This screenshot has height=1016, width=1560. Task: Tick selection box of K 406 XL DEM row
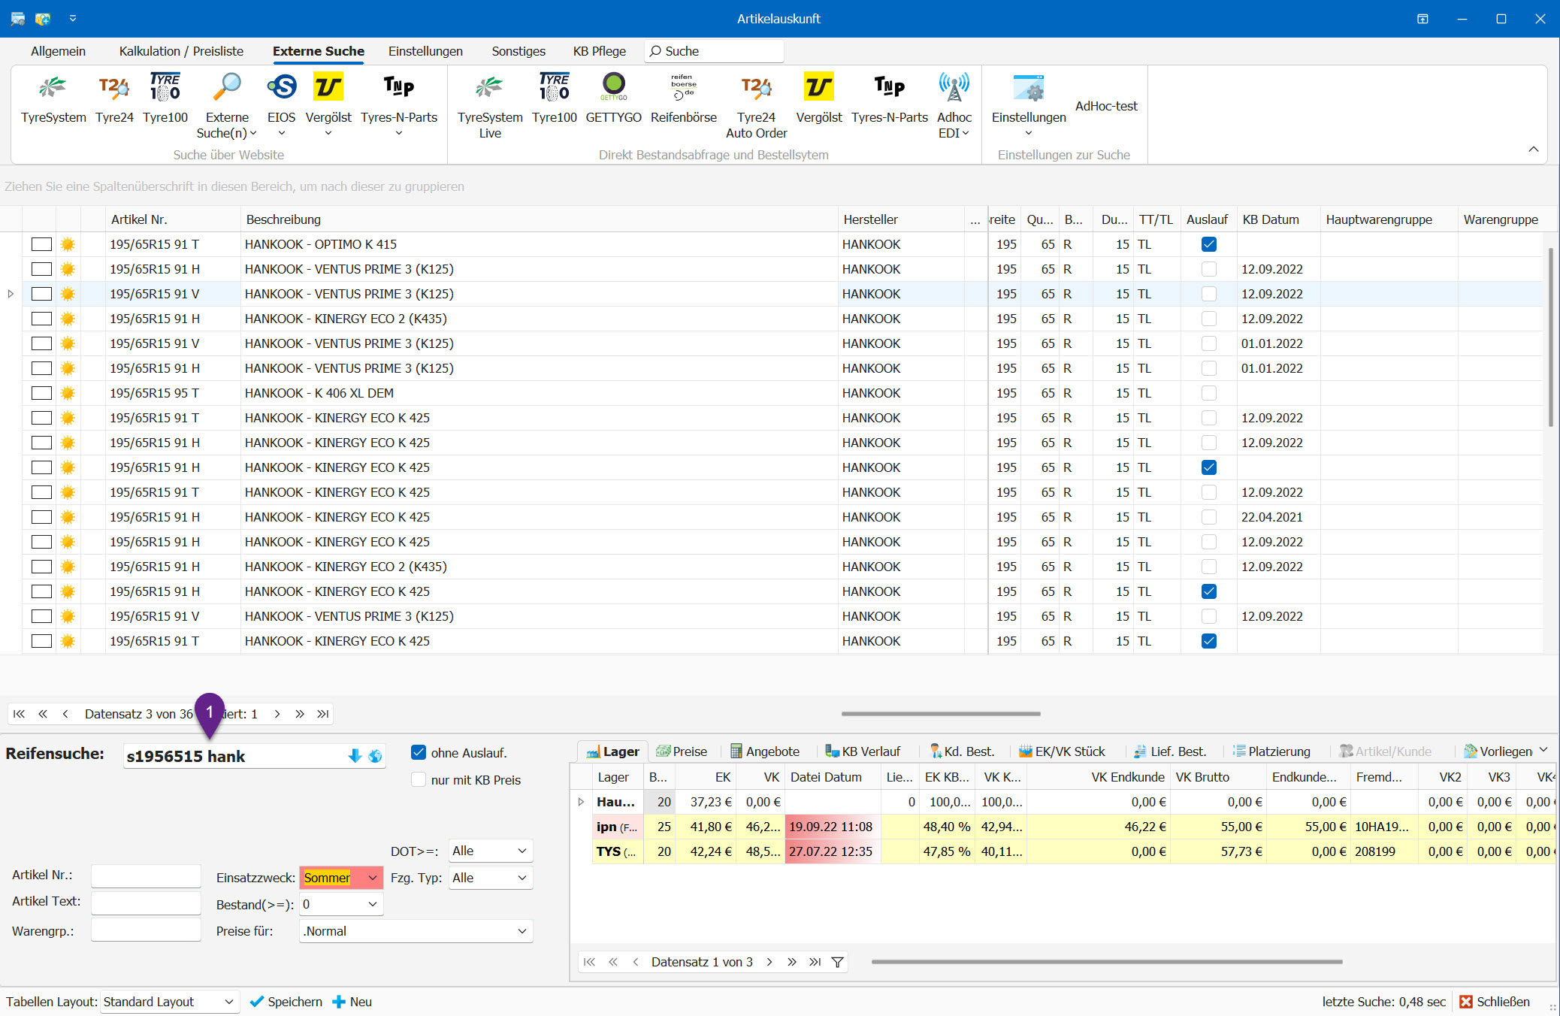point(41,393)
